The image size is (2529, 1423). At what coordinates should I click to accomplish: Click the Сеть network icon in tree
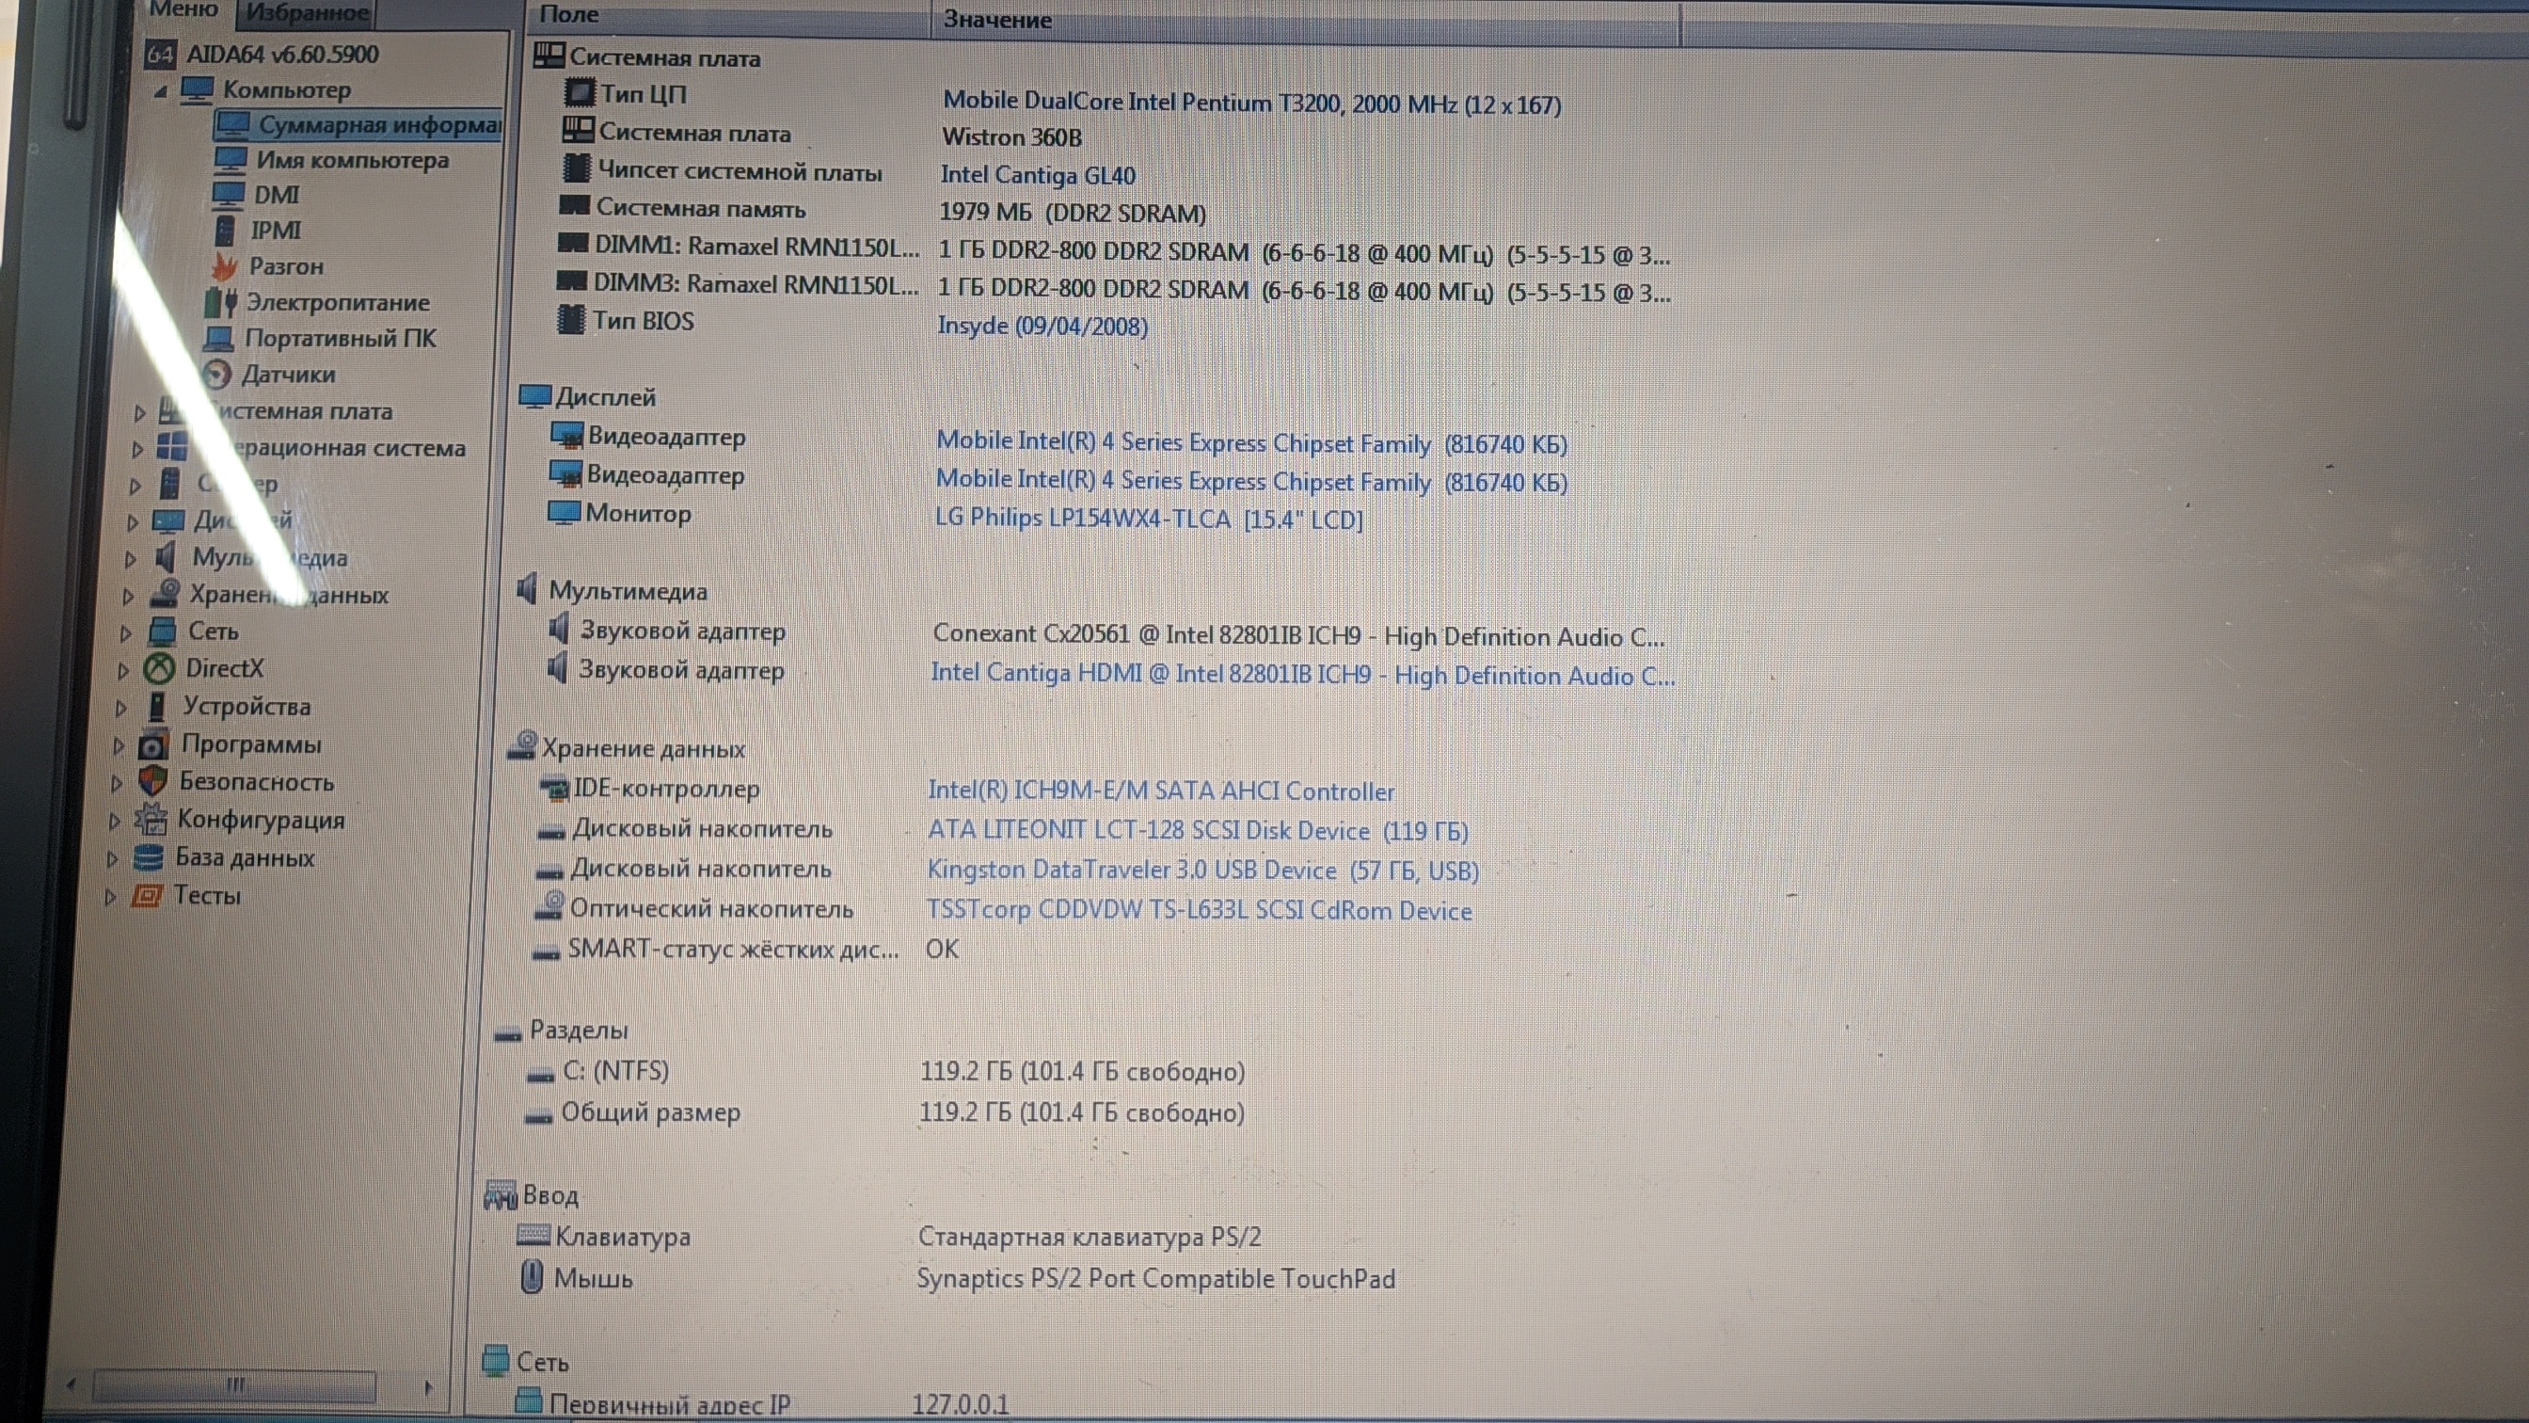click(162, 632)
